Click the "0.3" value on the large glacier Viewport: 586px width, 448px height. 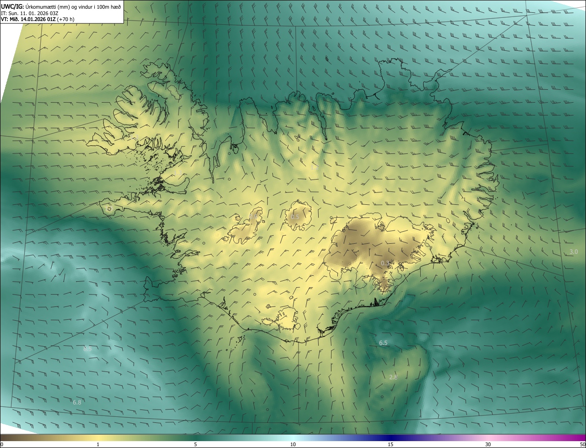385,263
